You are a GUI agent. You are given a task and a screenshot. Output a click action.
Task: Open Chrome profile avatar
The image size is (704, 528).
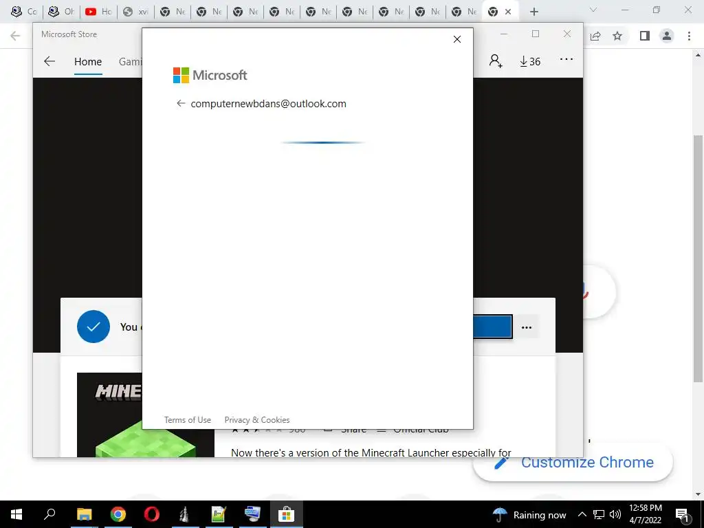(x=667, y=36)
